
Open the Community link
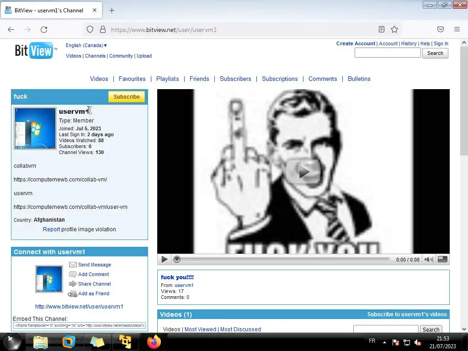(121, 56)
